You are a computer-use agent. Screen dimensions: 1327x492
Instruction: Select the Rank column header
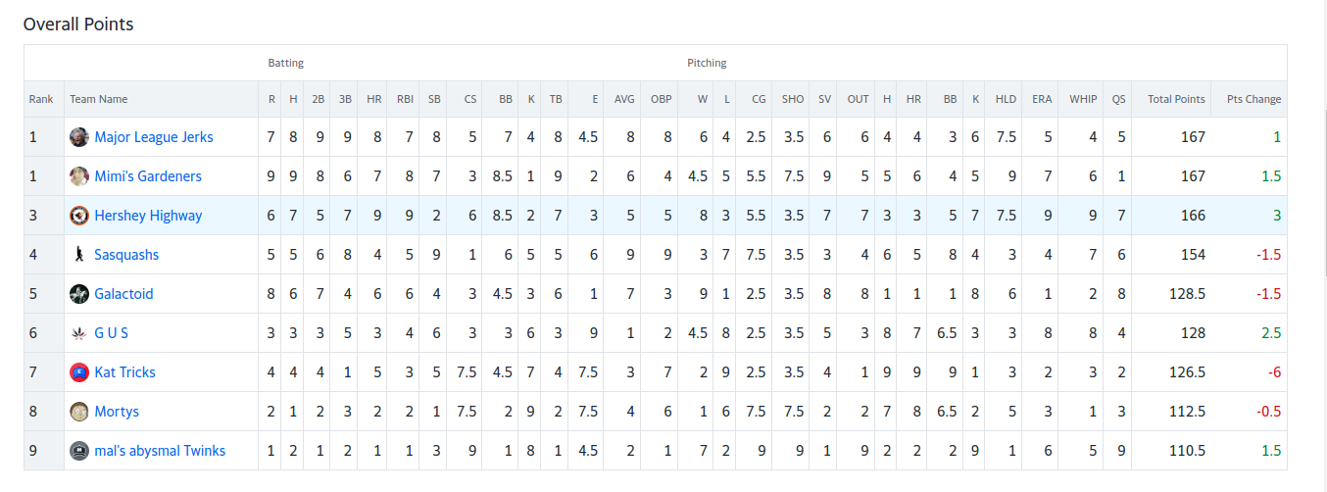(x=41, y=99)
